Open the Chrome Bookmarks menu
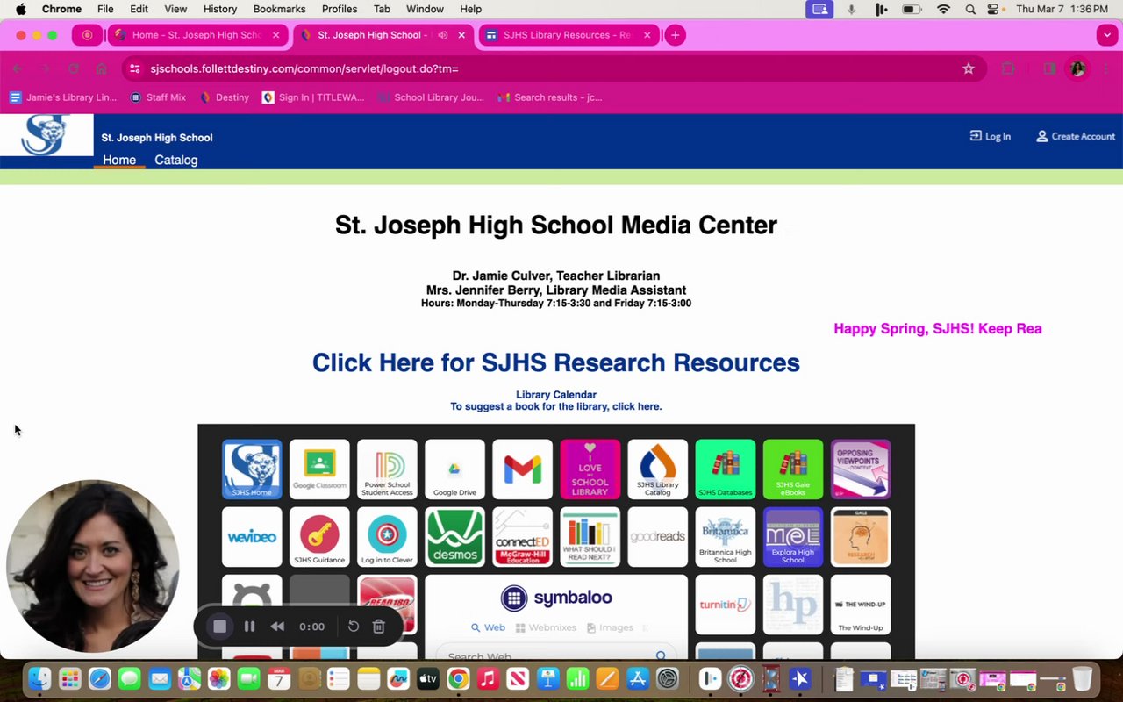 tap(279, 9)
